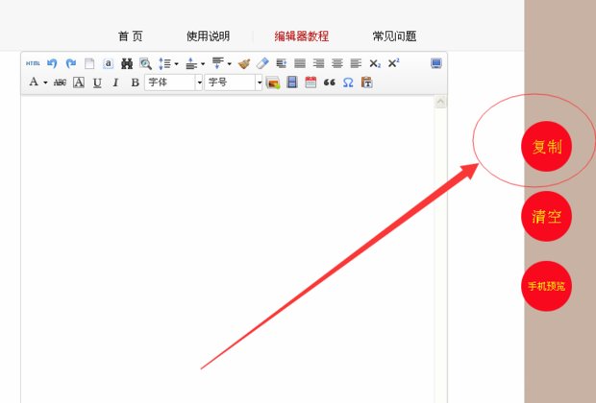This screenshot has width=596, height=403.
Task: Click the format painter brush icon
Action: pos(244,63)
